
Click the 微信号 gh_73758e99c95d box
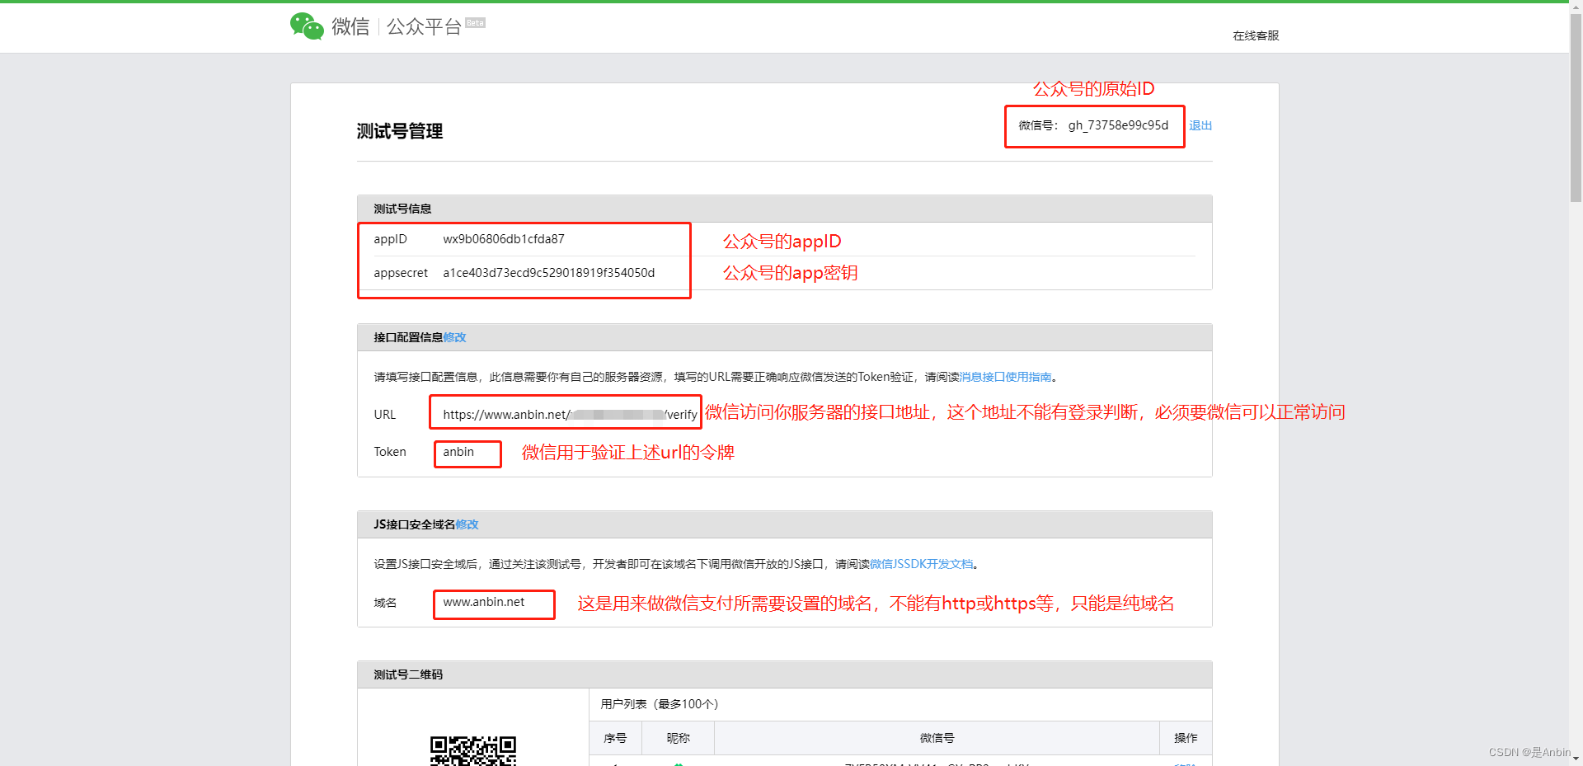[x=1094, y=126]
